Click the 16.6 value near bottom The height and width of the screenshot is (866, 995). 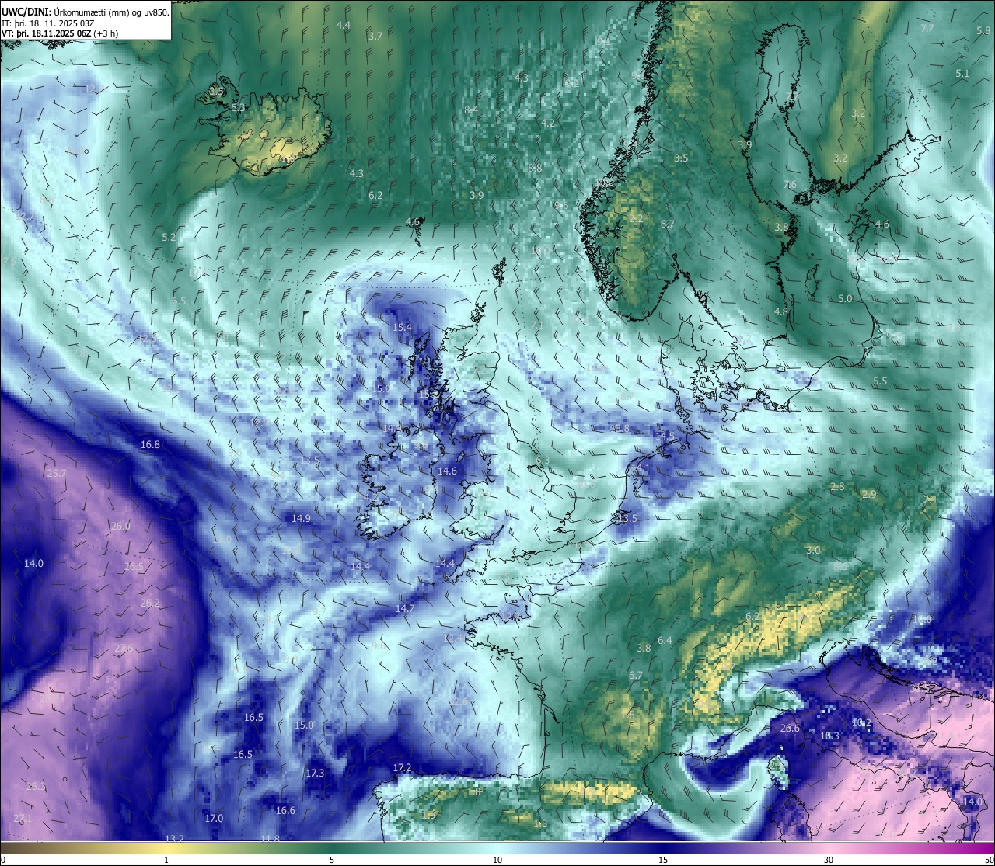click(285, 811)
